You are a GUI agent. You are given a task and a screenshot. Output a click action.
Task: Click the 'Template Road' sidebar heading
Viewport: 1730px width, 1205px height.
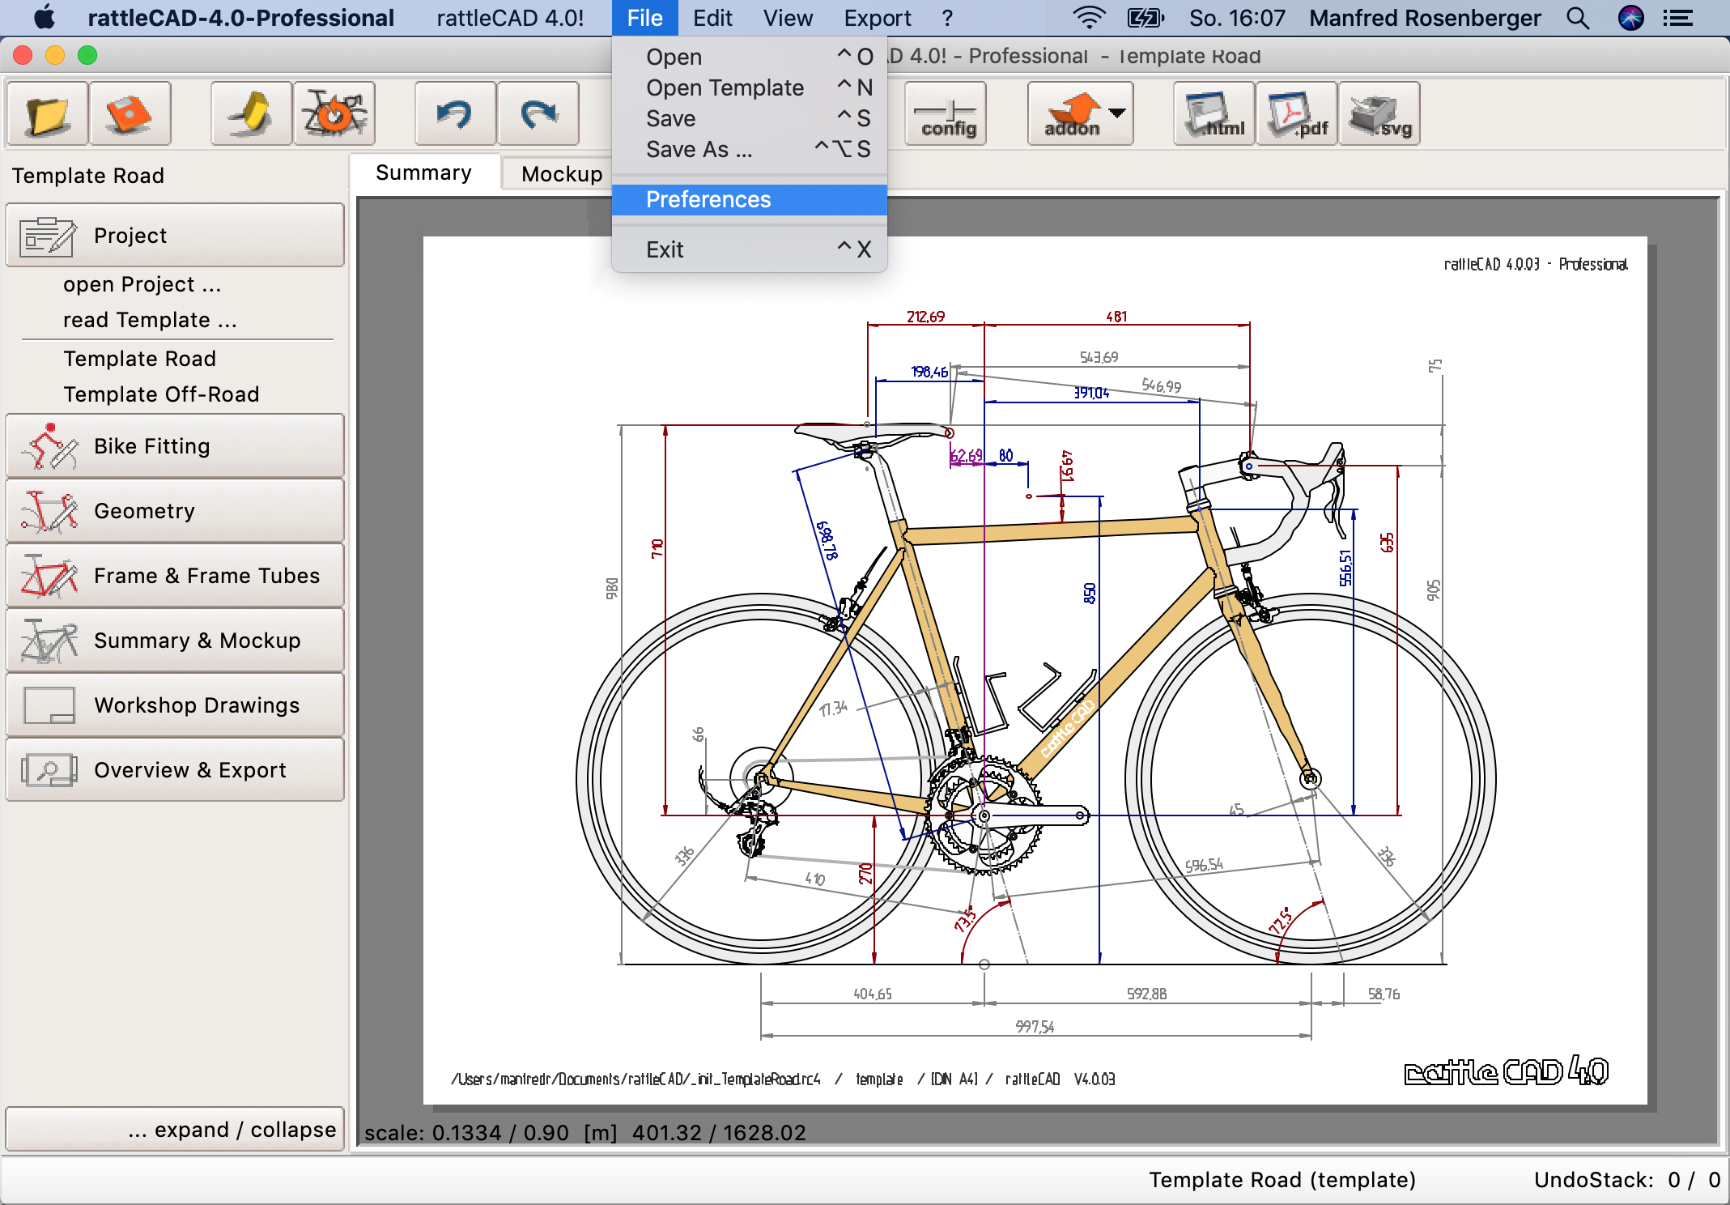point(88,176)
